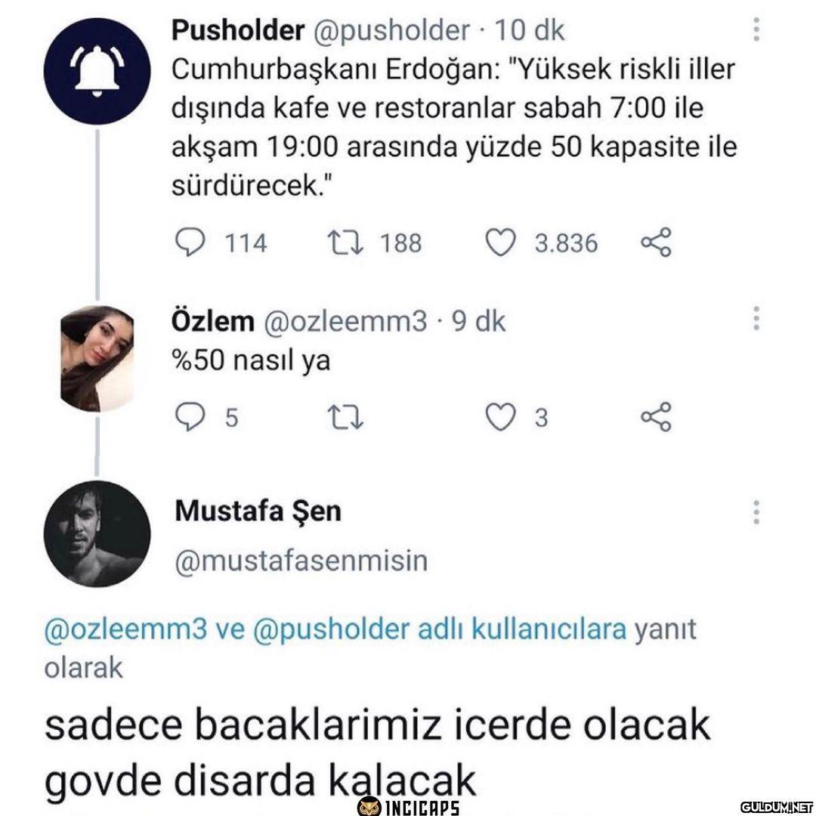816x816 pixels.
Task: Click the @ozleemm3 mention link in reply
Action: [126, 630]
